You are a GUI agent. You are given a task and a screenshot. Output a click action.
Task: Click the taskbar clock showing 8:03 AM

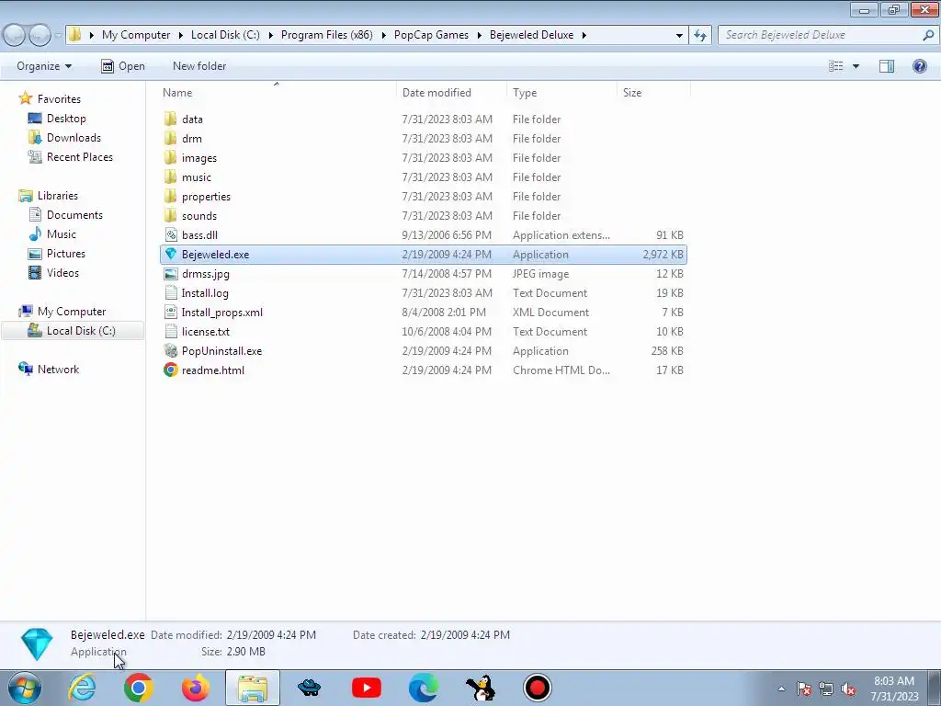[894, 689]
